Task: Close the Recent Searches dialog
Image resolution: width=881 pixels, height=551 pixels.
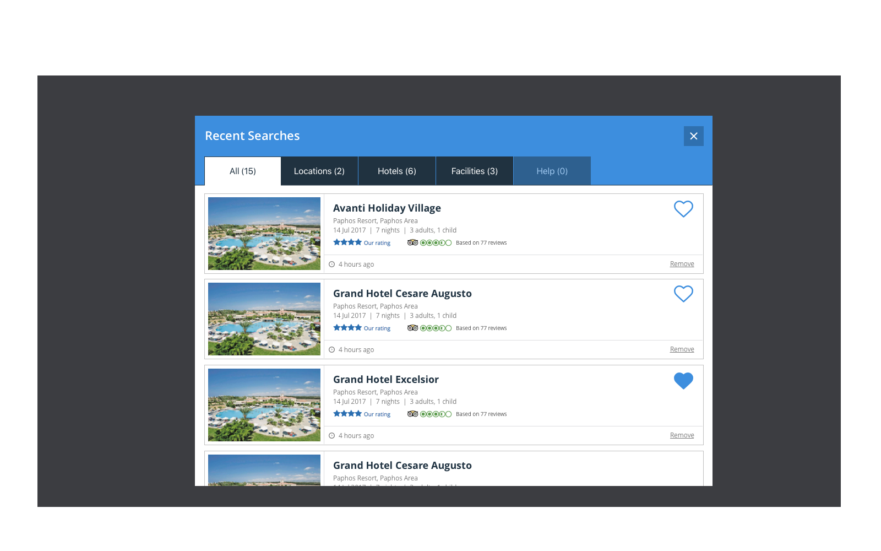Action: point(693,136)
